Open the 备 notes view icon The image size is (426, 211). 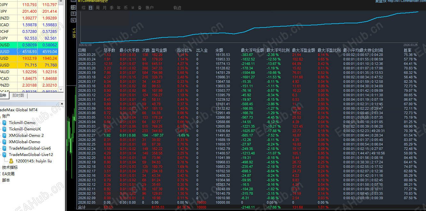[140, 7]
